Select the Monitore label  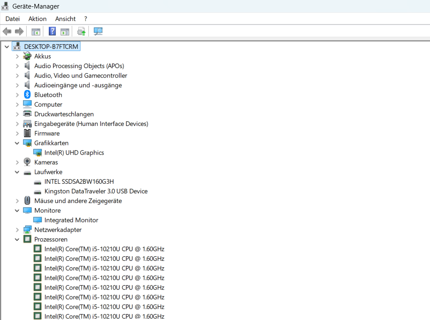click(x=48, y=210)
